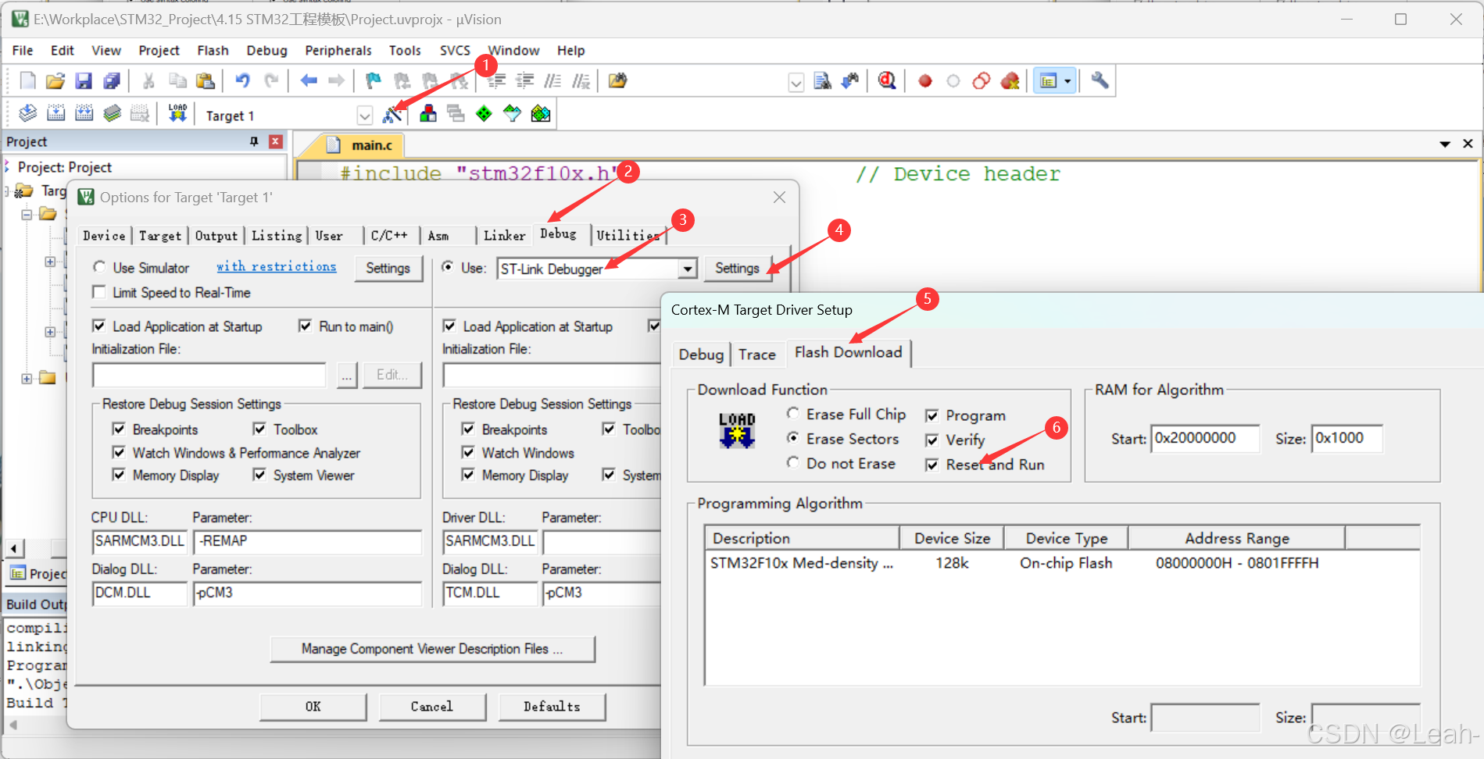Viewport: 1484px width, 759px height.
Task: Insert a bookmark flag
Action: pos(374,80)
